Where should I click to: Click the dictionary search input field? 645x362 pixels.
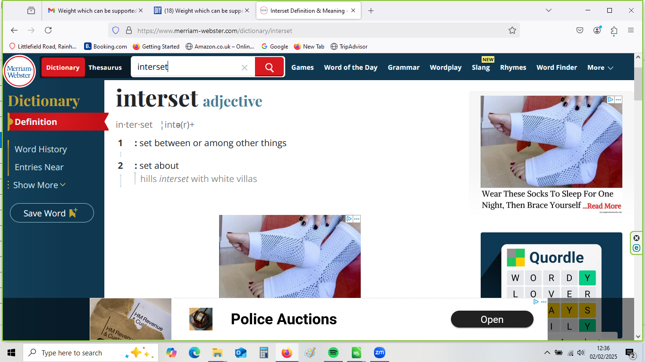187,67
